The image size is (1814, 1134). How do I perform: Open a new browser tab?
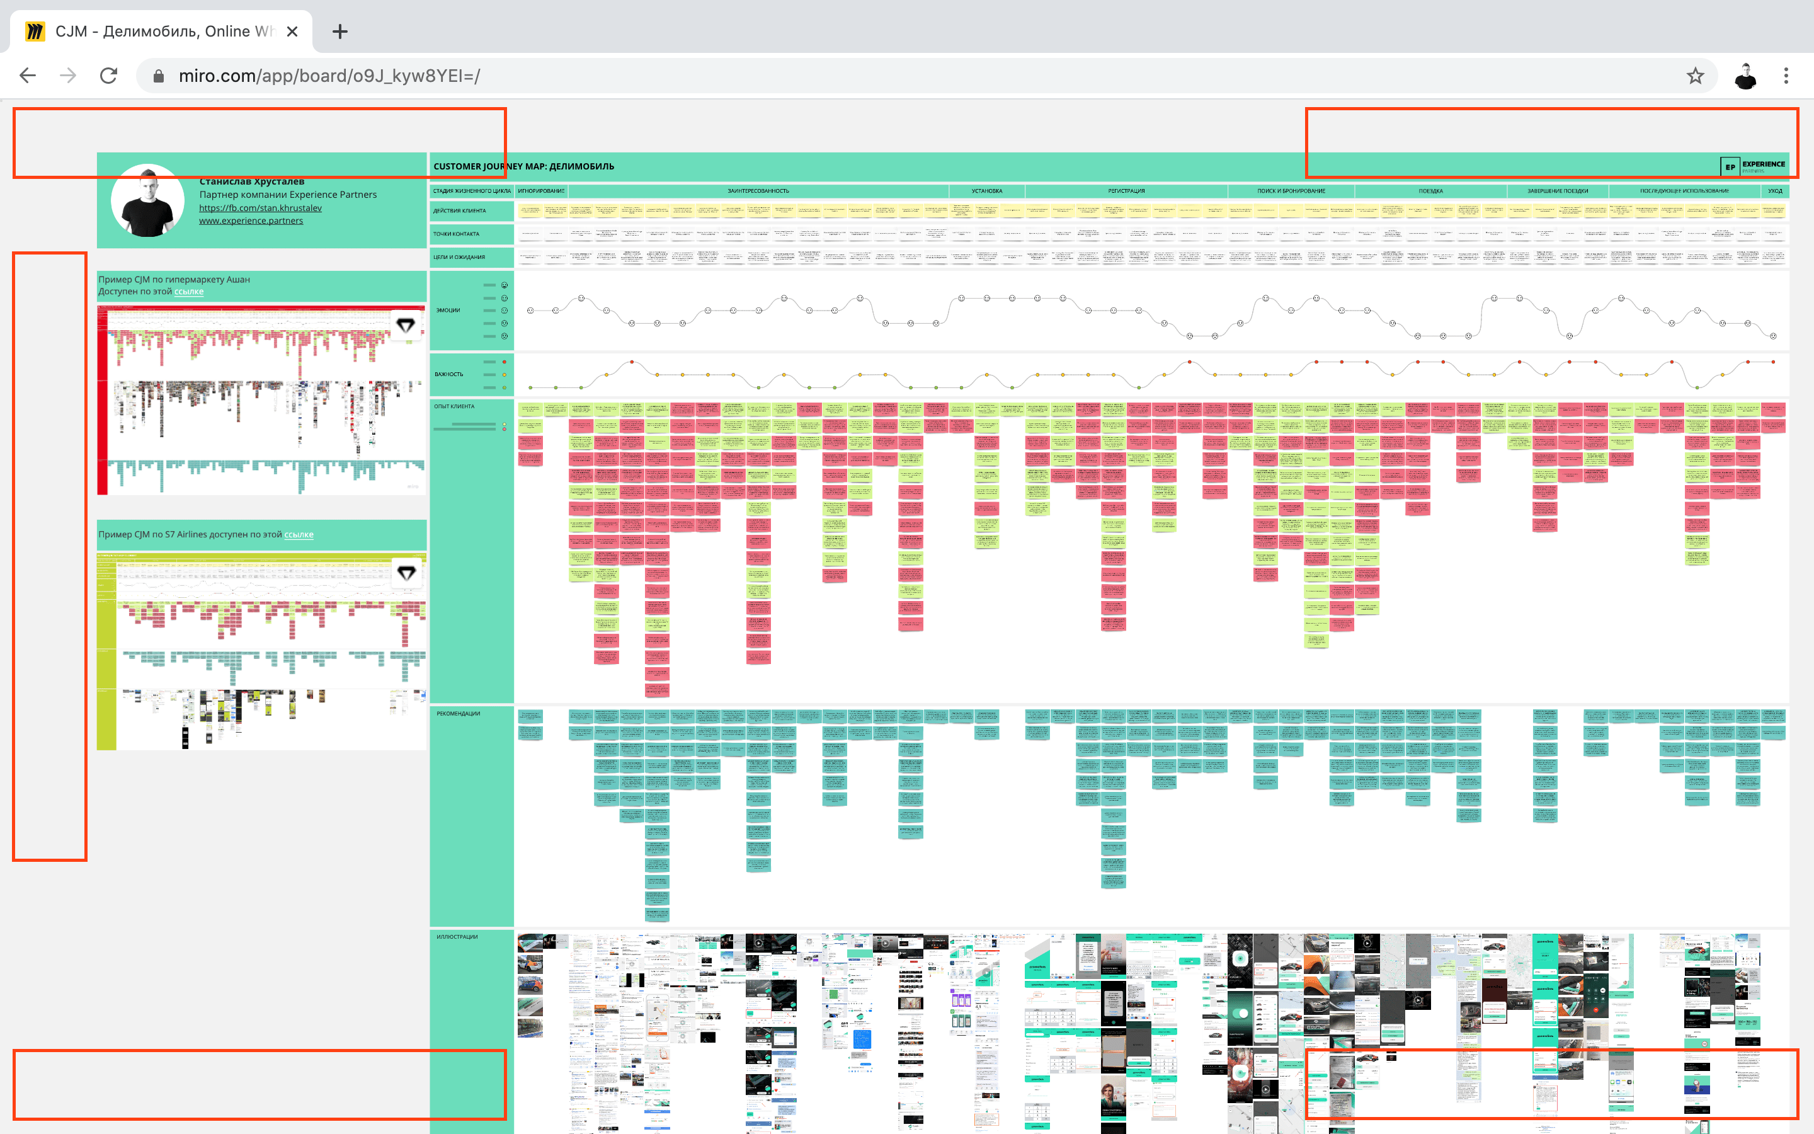tap(339, 31)
